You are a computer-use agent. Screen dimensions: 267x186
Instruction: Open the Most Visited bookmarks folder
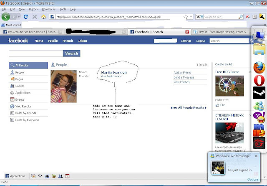[11, 25]
